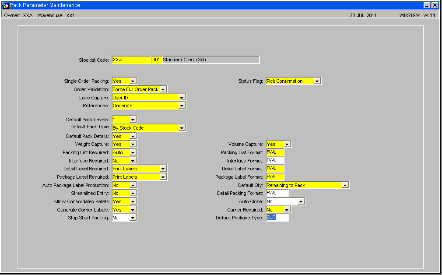Click the WHS1944 v4.14 version text
The image size is (442, 275).
click(417, 15)
